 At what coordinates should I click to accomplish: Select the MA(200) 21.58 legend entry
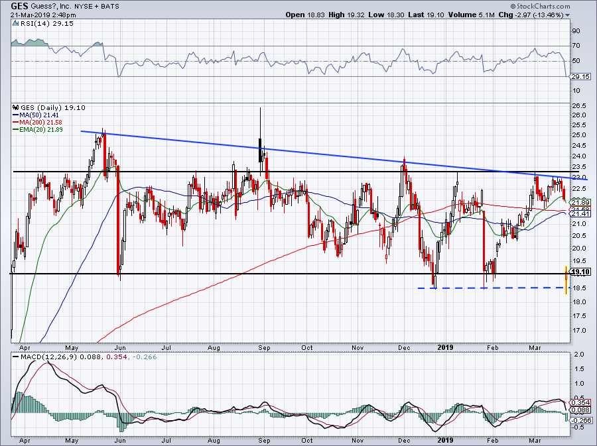(40, 123)
